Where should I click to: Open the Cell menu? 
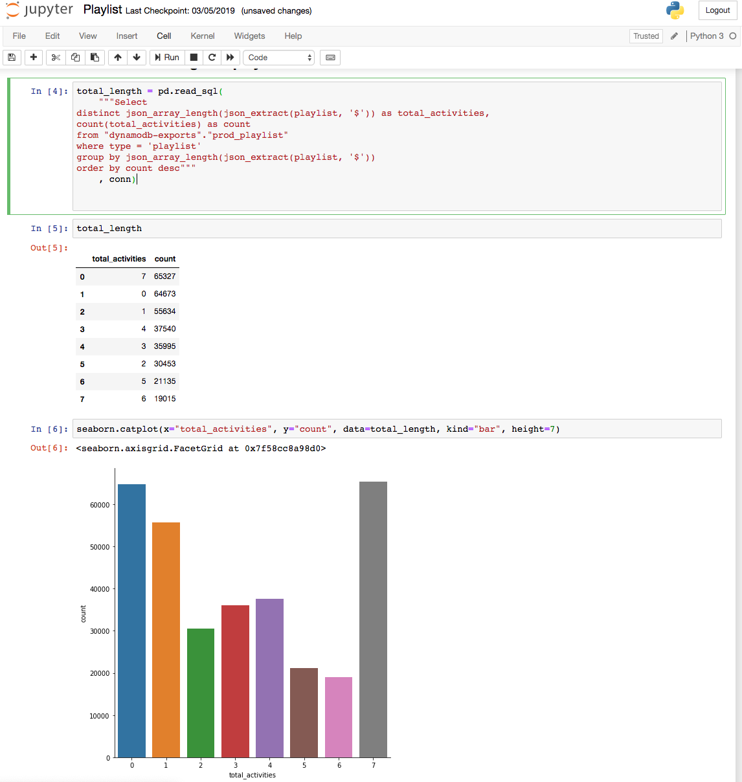pos(164,36)
